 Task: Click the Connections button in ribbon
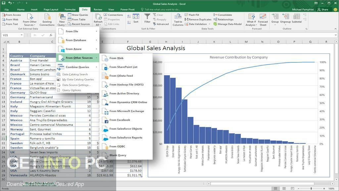click(x=113, y=15)
